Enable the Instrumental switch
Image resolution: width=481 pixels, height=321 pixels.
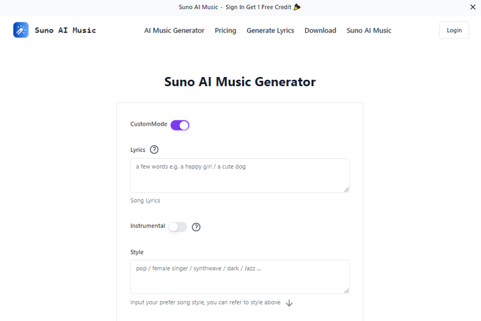[178, 227]
